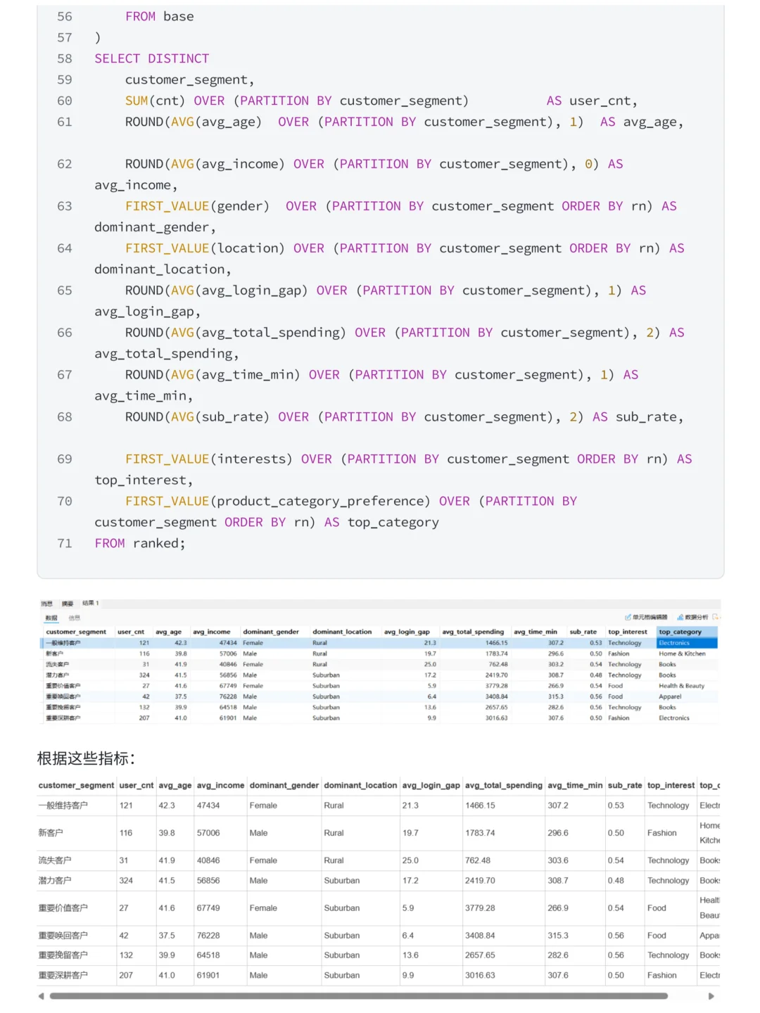Click the dominant_gender header in the lower table

pos(284,785)
